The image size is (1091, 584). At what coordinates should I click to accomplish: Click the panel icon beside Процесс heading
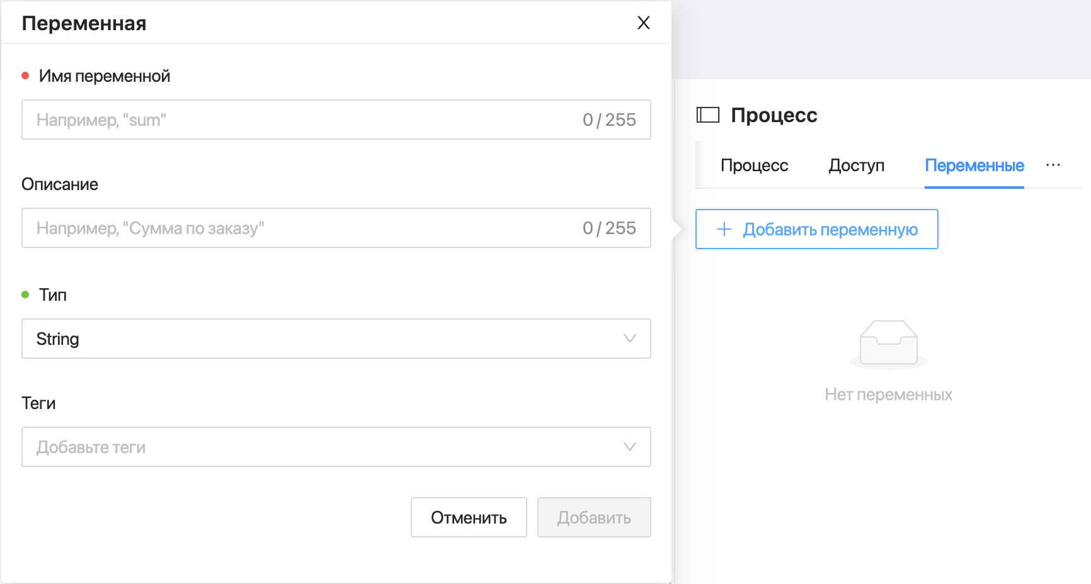(x=707, y=115)
